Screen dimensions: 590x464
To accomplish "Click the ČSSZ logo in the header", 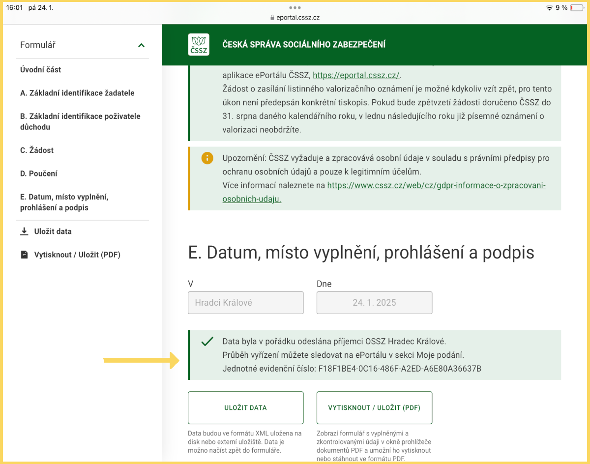I will tap(199, 45).
